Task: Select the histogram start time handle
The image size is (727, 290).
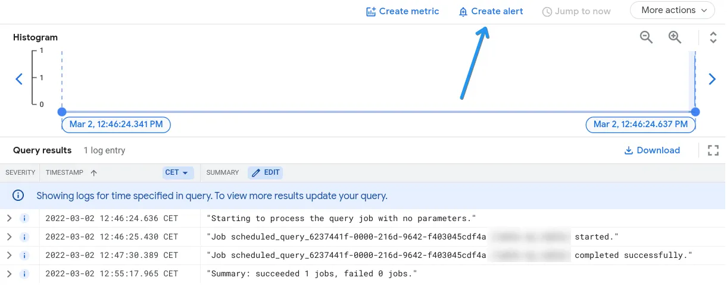Action: click(61, 112)
